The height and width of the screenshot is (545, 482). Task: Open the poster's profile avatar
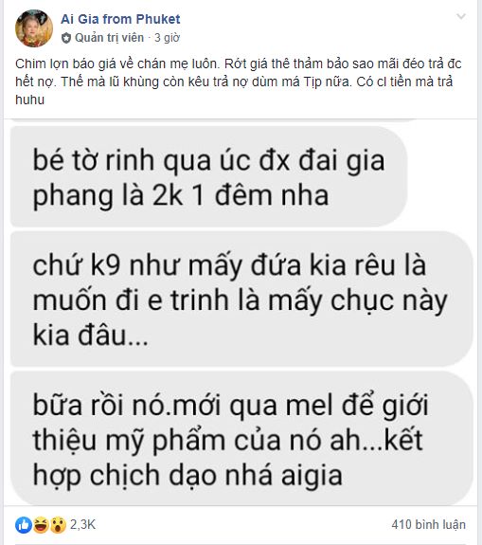point(34,28)
